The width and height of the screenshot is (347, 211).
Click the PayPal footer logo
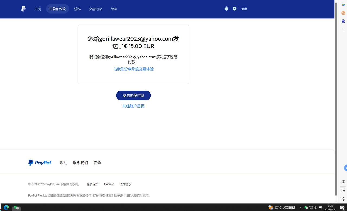tap(40, 163)
